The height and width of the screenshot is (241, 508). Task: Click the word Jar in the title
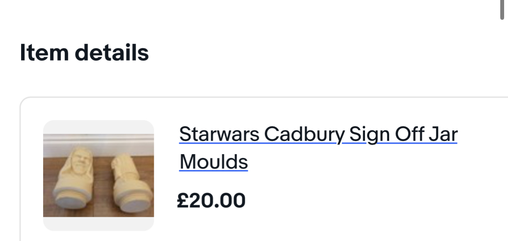tap(443, 135)
